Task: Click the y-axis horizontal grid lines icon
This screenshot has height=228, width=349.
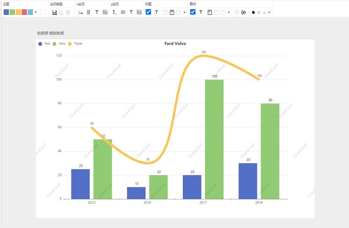Action: 123,12
